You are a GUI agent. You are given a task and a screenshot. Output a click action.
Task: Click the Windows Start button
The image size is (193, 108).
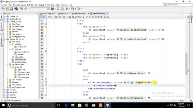[x=3, y=105]
